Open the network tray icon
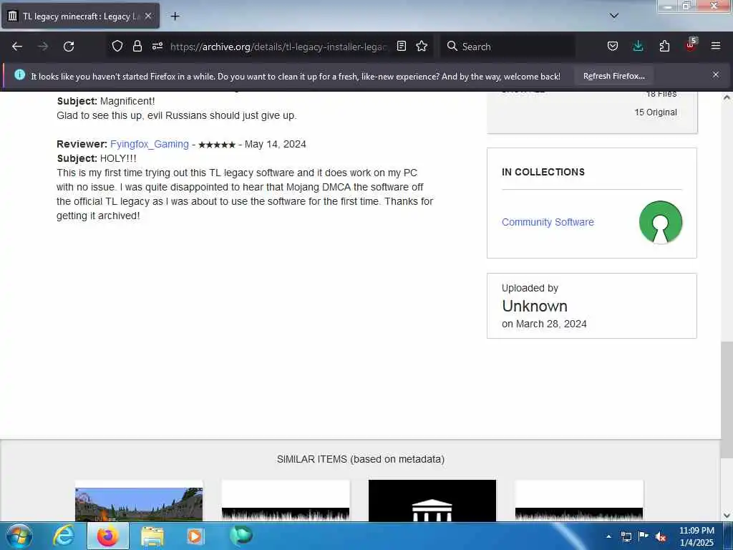This screenshot has width=733, height=550. point(626,536)
